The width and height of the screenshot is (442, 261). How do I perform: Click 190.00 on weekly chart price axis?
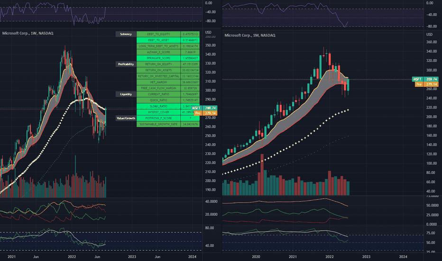point(210,190)
